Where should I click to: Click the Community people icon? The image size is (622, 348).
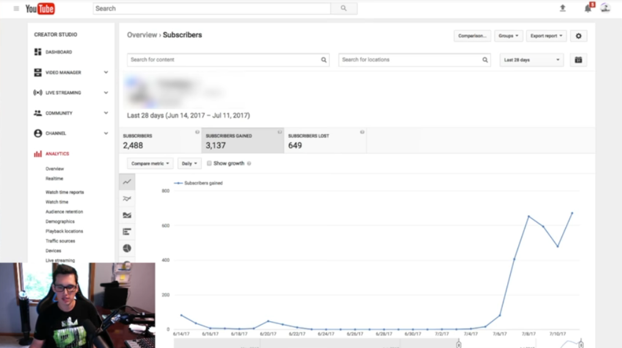pos(38,113)
